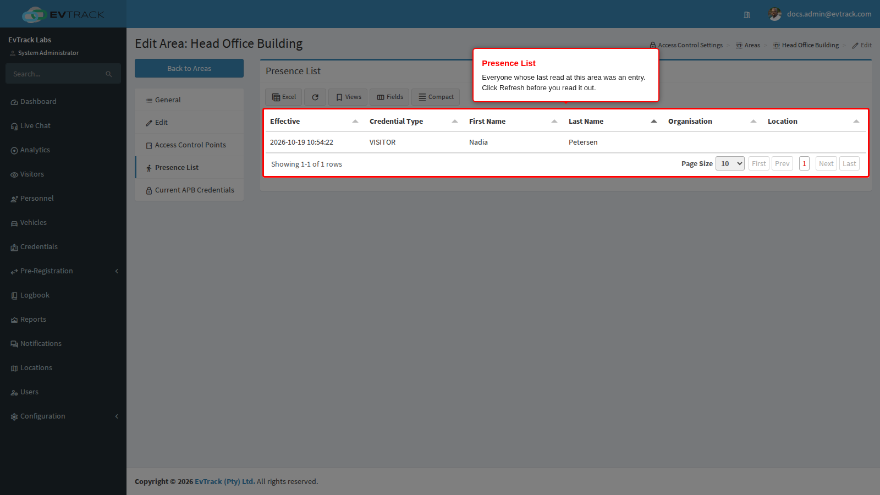The height and width of the screenshot is (495, 880).
Task: Go to Analytics
Action: (63, 150)
